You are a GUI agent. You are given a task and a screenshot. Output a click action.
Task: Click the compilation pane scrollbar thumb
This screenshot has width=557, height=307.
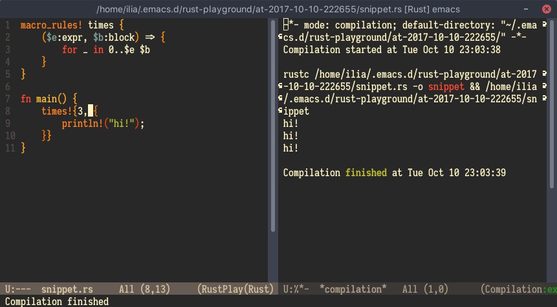tap(551, 104)
